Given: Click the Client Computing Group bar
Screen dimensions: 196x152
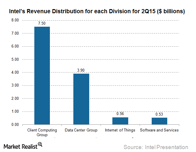Looking at the screenshot, I should click(42, 75).
